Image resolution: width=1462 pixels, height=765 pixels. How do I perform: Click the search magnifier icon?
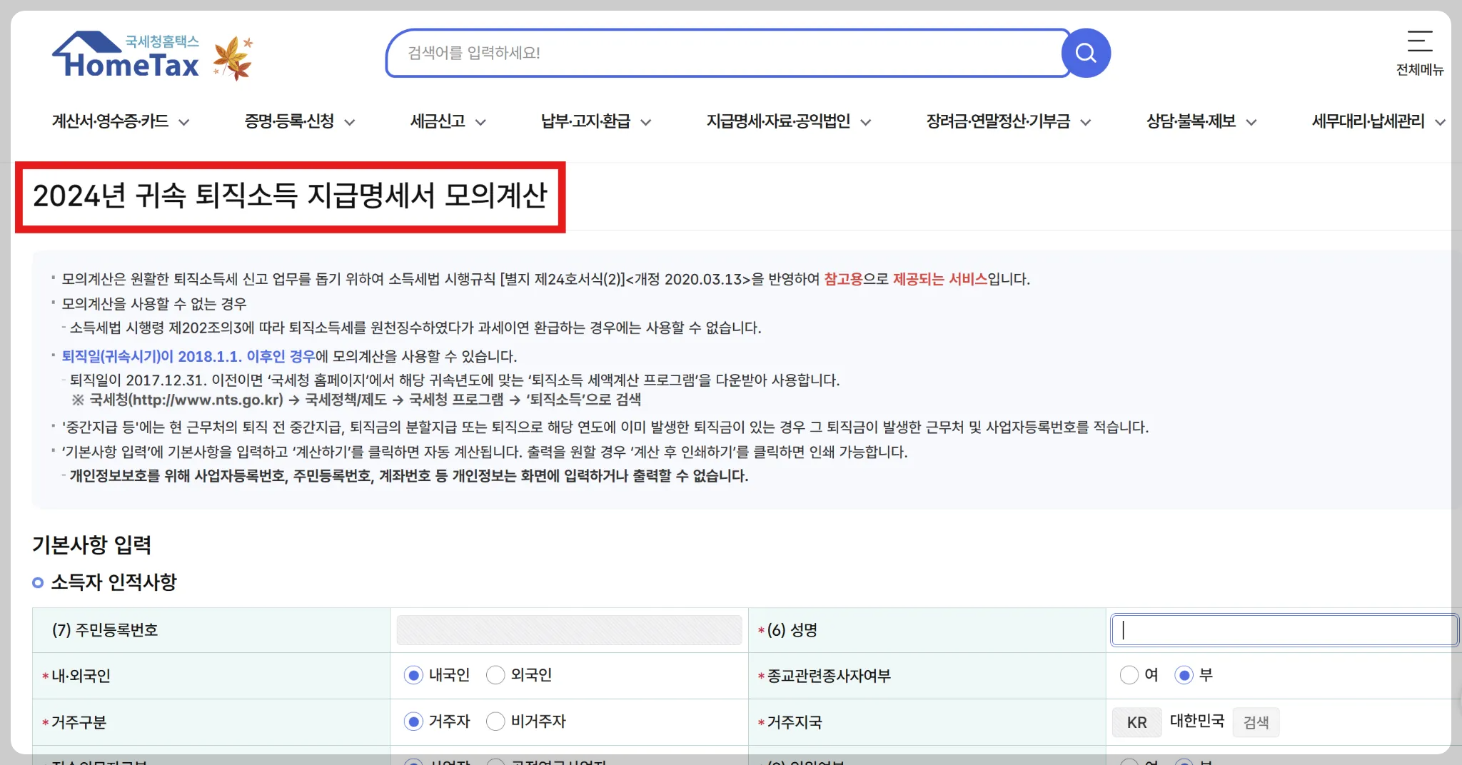click(x=1086, y=52)
